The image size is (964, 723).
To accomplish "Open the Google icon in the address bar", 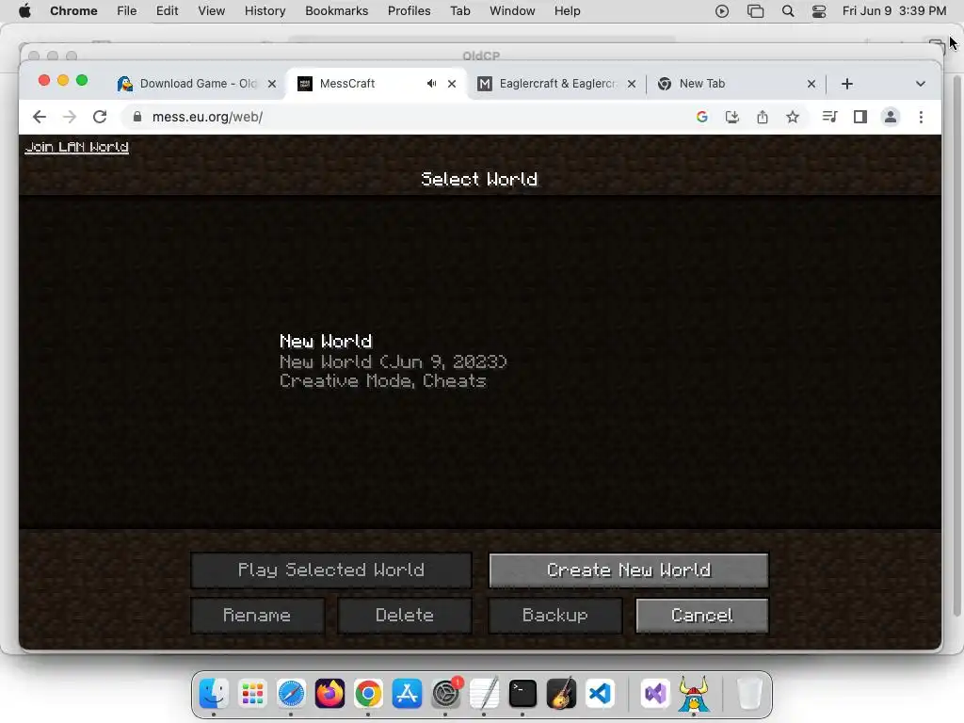I will [701, 117].
